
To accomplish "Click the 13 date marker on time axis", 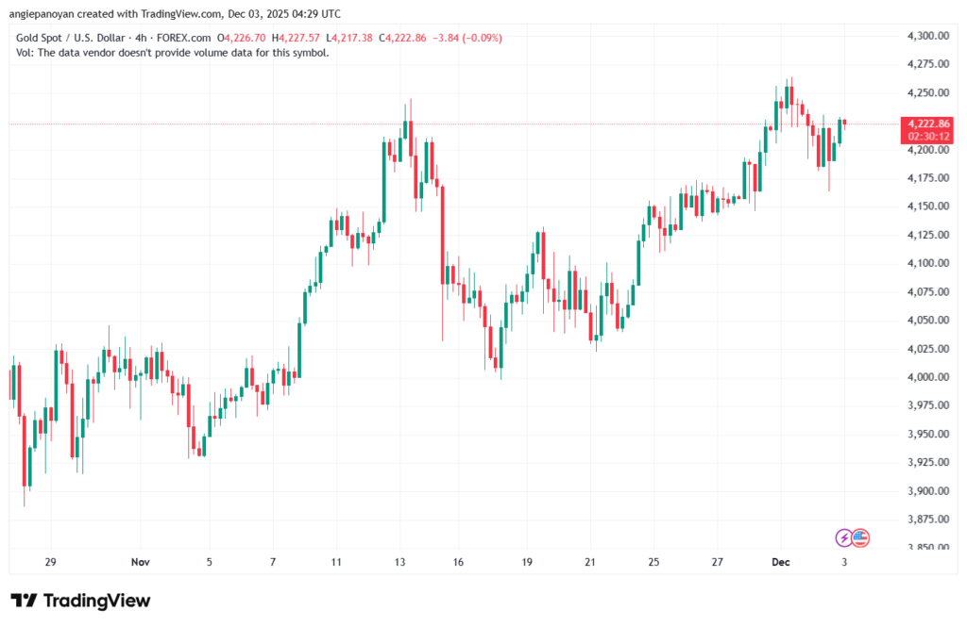I will click(x=400, y=562).
